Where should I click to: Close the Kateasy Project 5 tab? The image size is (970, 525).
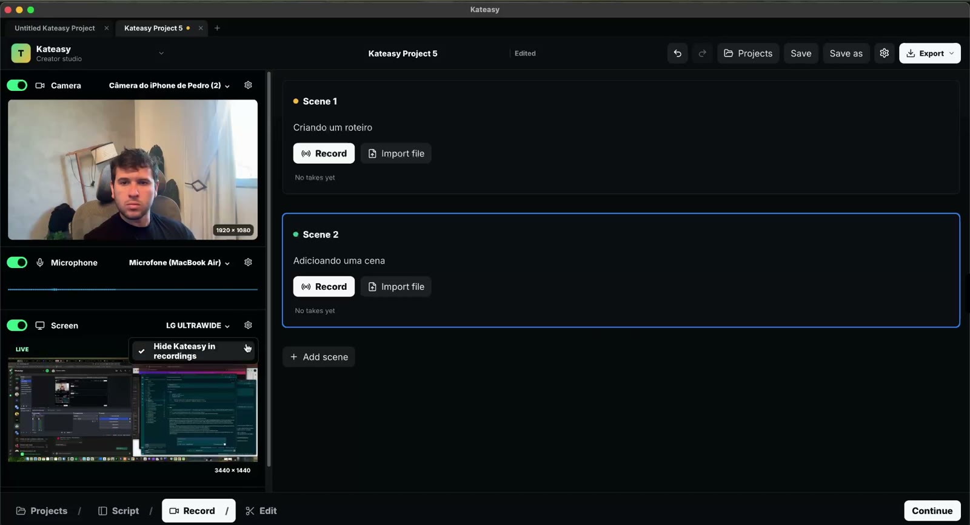(201, 28)
